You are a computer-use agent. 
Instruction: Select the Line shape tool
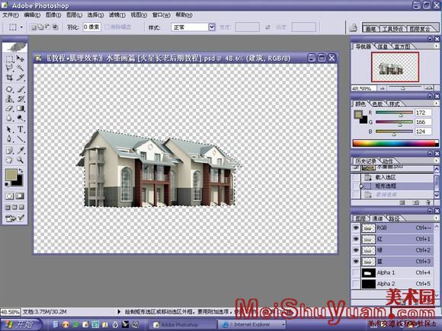(x=21, y=139)
